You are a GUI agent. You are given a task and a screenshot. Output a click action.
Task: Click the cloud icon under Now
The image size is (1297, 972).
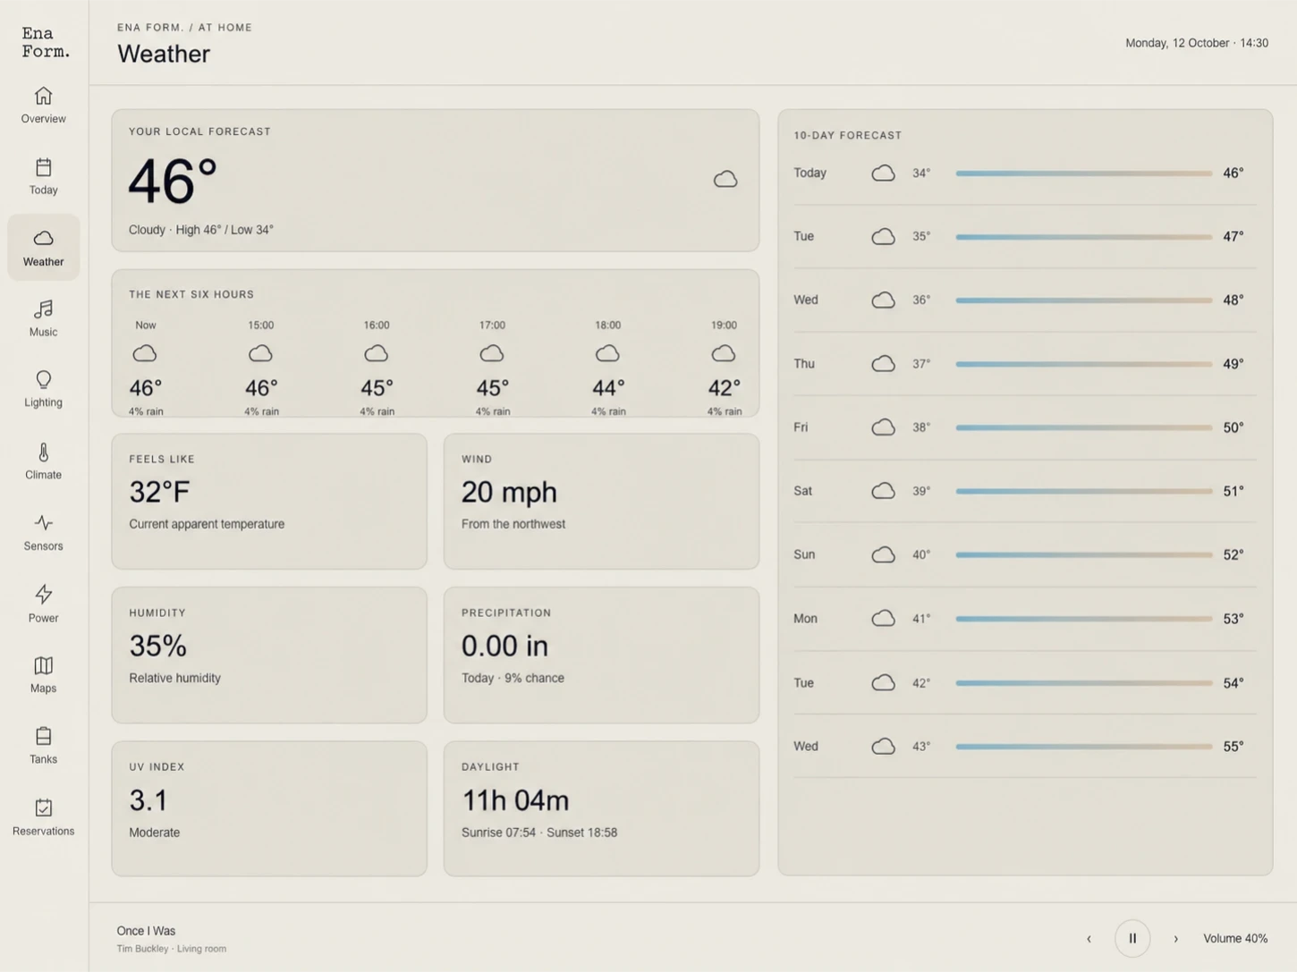145,354
